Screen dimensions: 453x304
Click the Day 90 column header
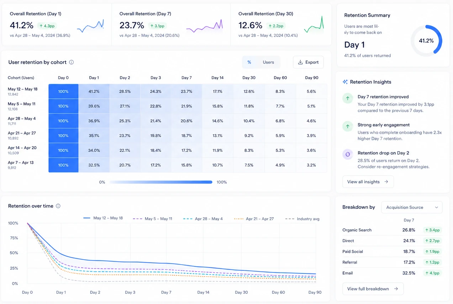point(311,78)
